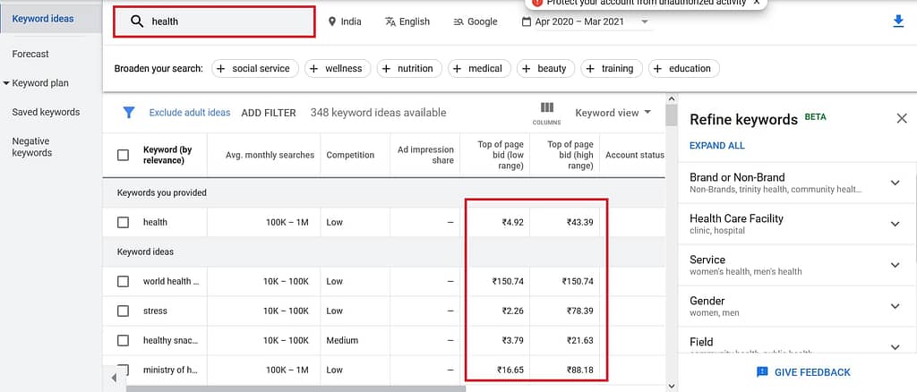The height and width of the screenshot is (392, 917).
Task: Click the GIVE FEEDBACK link
Action: [x=812, y=372]
